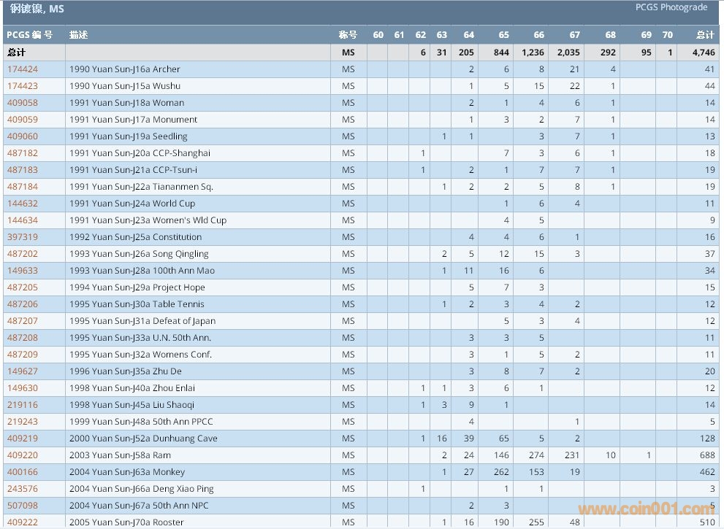Click the 描述 column header
This screenshot has height=529, width=724.
pos(79,35)
